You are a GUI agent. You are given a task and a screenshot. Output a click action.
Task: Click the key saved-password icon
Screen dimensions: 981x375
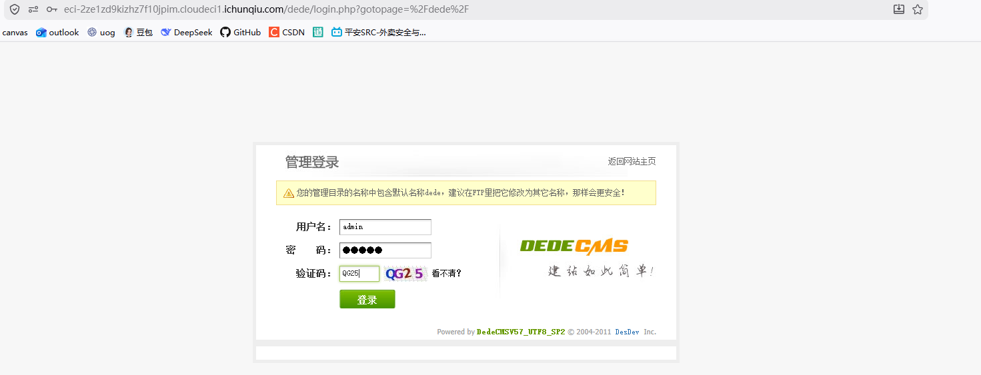51,9
